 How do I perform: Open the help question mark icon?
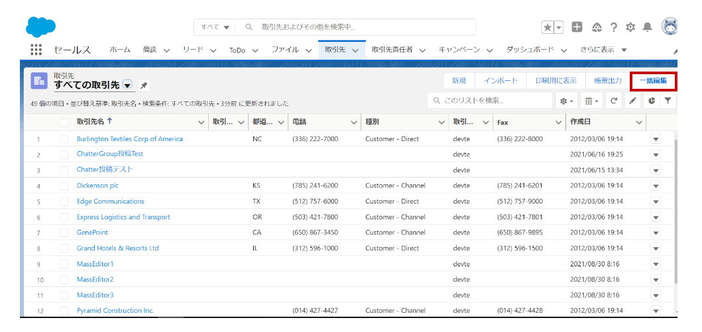click(614, 27)
